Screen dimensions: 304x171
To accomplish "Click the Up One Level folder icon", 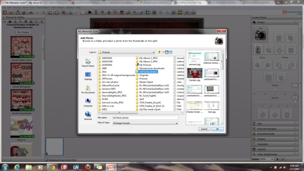I will [159, 52].
